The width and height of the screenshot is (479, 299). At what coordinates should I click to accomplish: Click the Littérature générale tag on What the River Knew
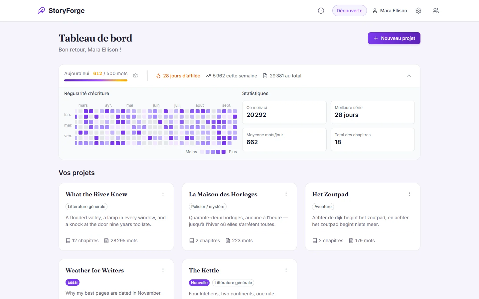(86, 207)
